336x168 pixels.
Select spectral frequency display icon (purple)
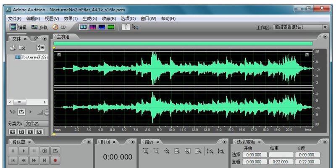coord(92,27)
